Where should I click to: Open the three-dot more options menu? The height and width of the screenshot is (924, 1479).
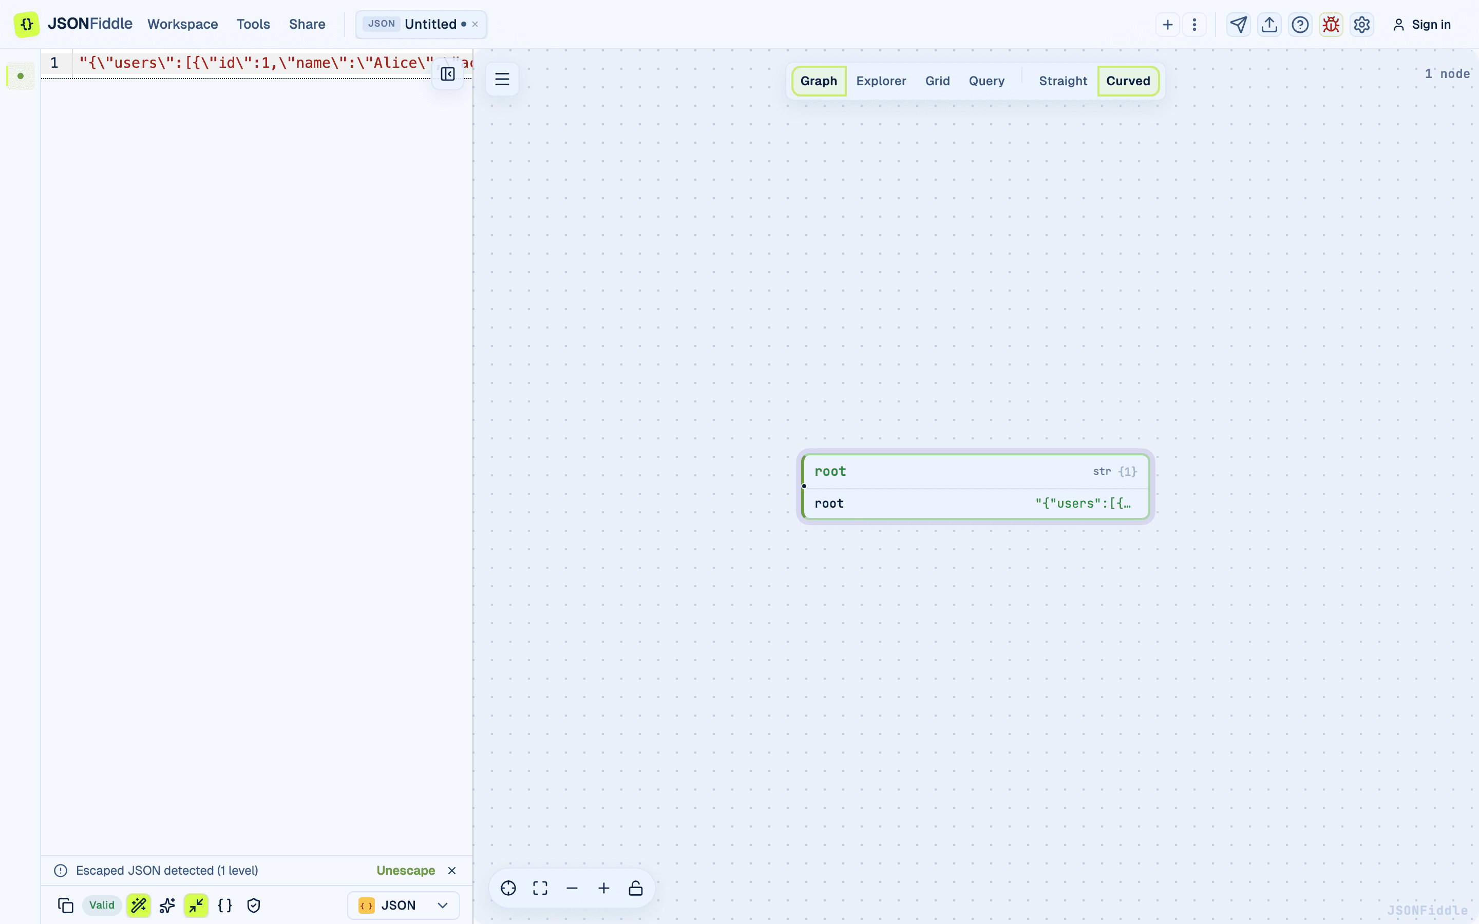tap(1194, 25)
